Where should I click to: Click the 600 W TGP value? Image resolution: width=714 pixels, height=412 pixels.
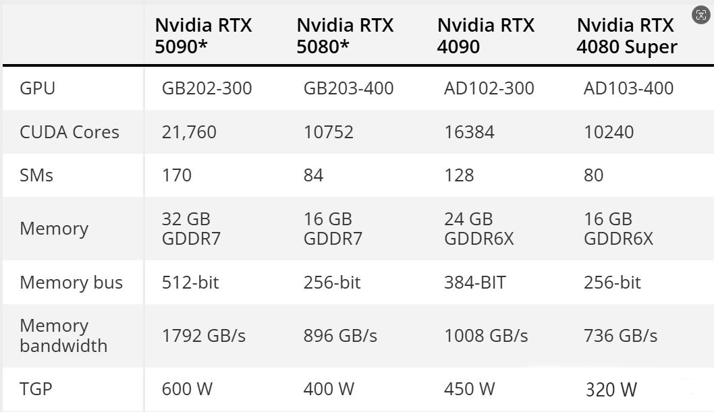click(x=187, y=389)
